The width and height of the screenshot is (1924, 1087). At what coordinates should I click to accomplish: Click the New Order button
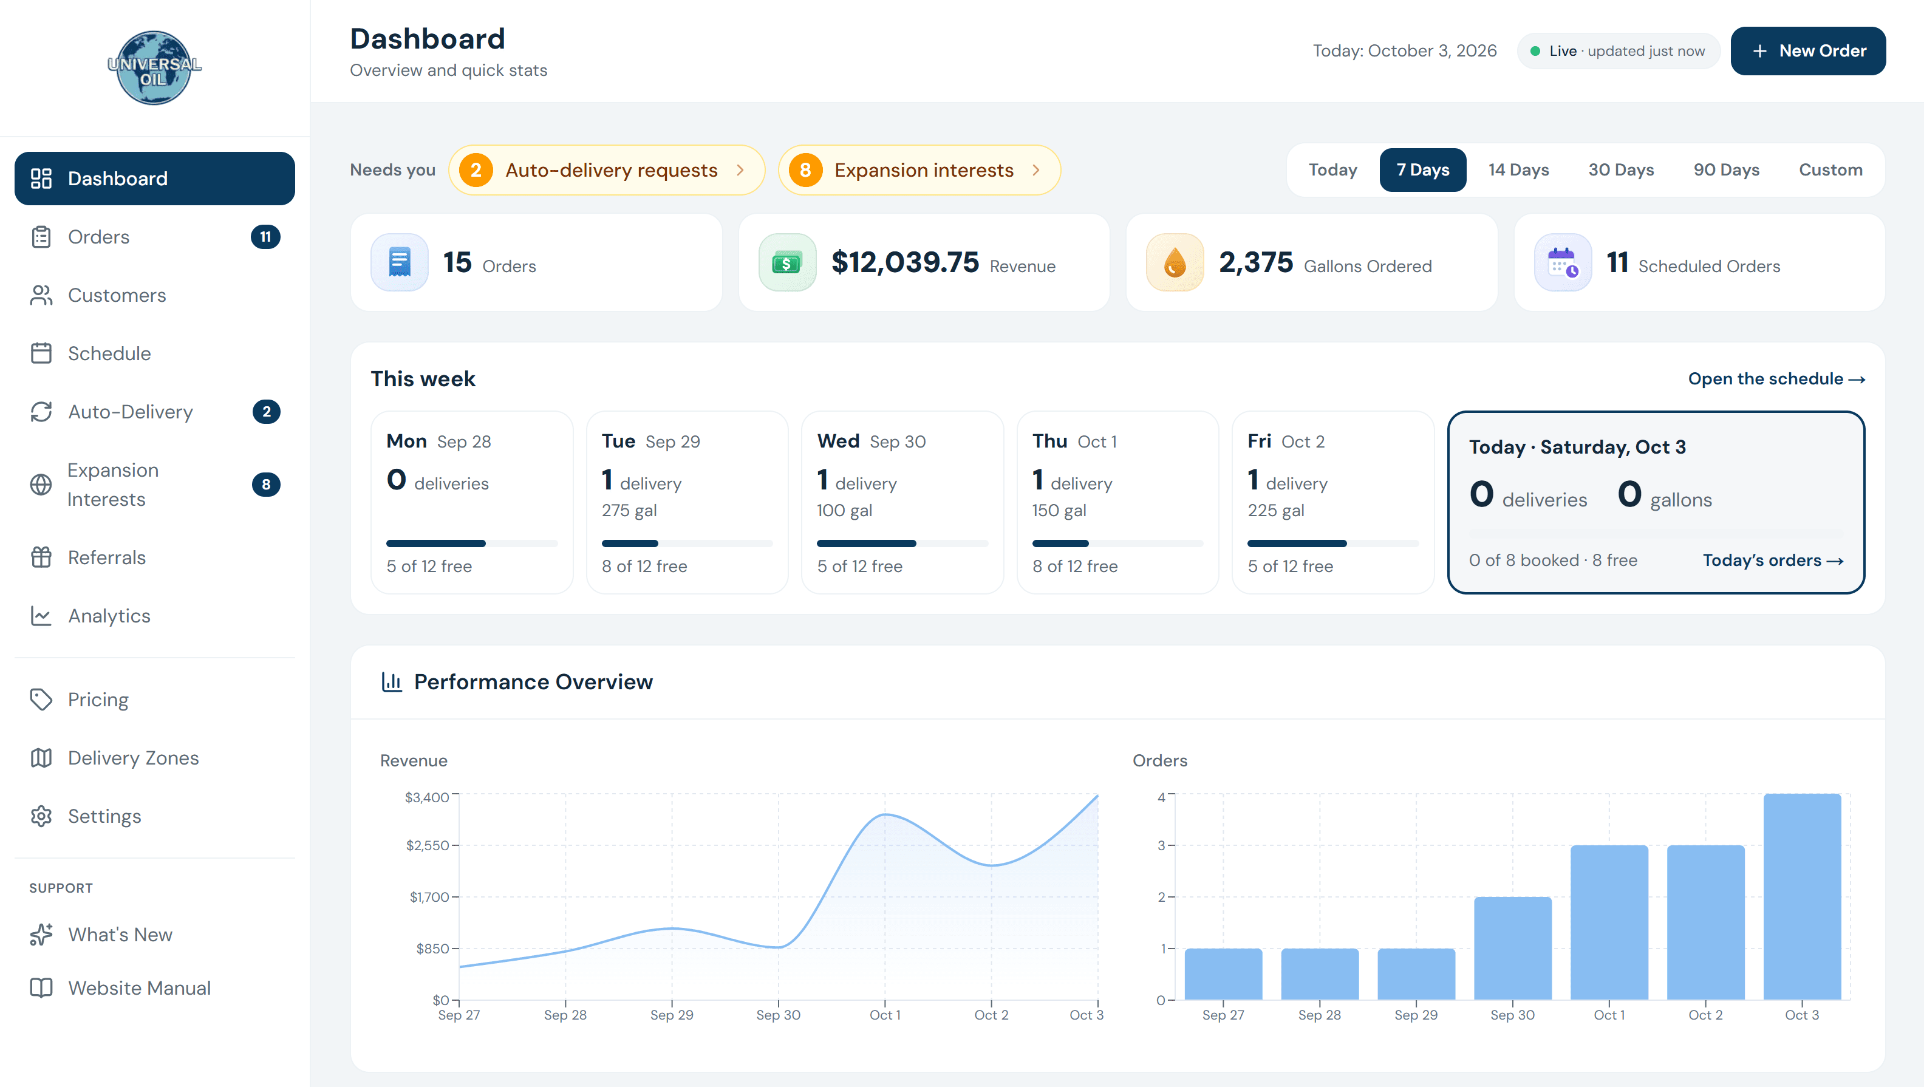tap(1808, 51)
